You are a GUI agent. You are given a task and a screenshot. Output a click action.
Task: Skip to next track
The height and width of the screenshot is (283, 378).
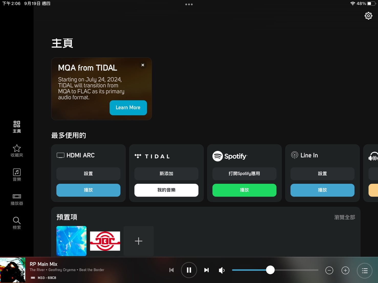[x=206, y=270]
